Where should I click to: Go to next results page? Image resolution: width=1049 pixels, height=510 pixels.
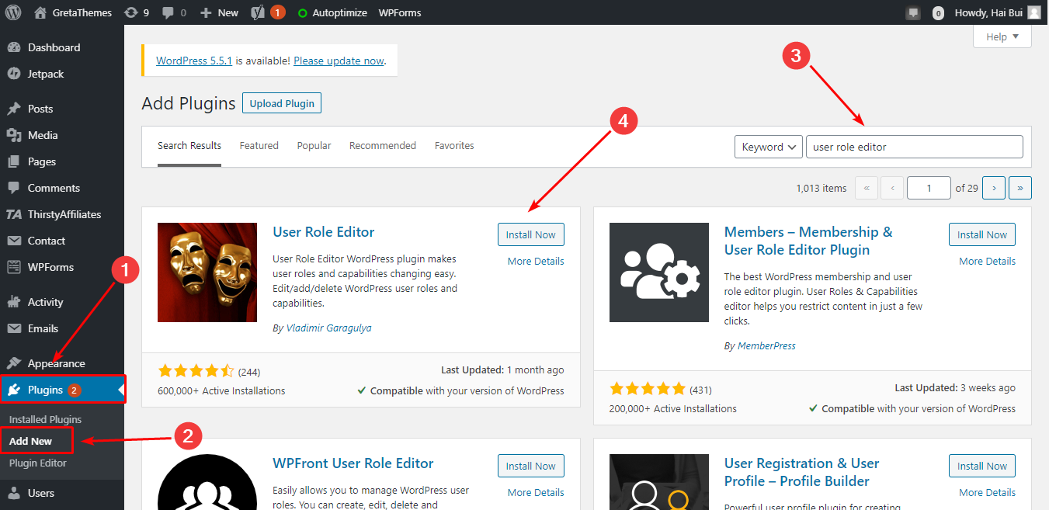click(994, 188)
